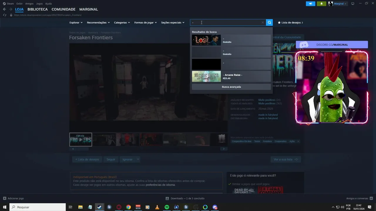Open File Explorer from the taskbar
The image size is (376, 211).
point(80,207)
